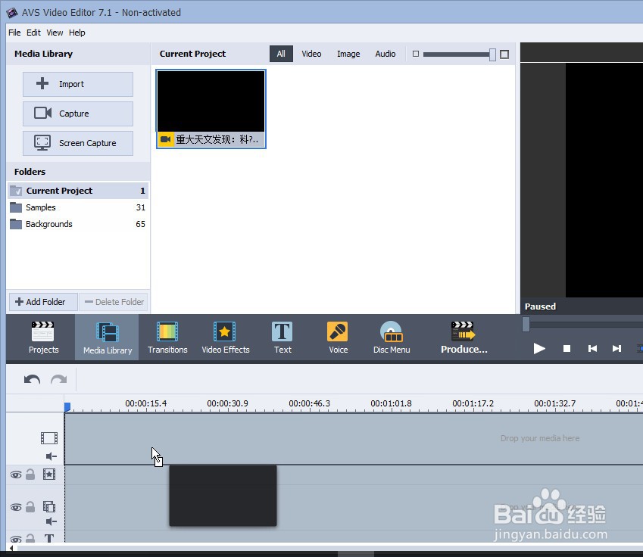Play the preview video
This screenshot has width=643, height=557.
point(539,349)
